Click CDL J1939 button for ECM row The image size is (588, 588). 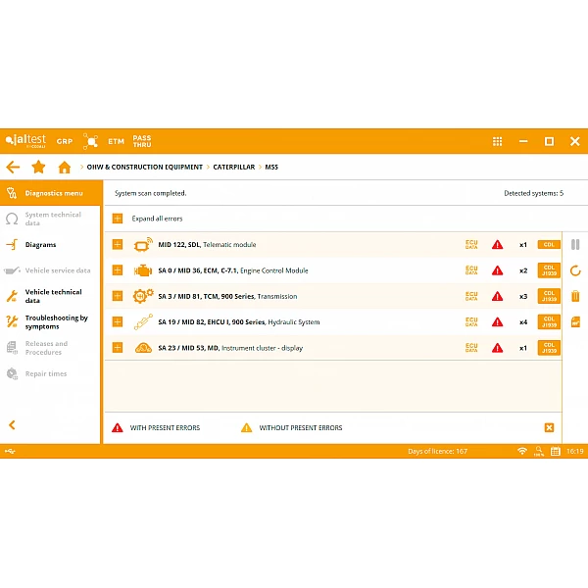549,270
